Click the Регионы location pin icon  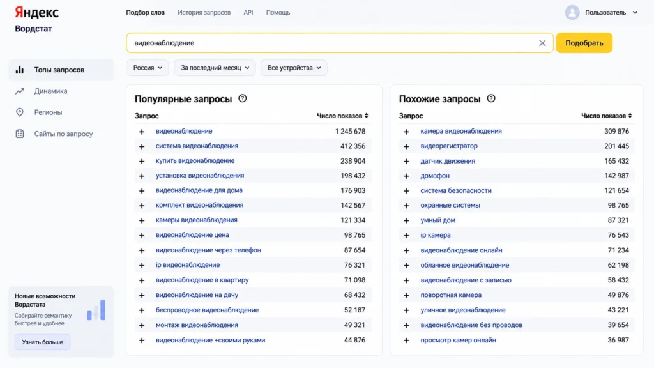(20, 112)
